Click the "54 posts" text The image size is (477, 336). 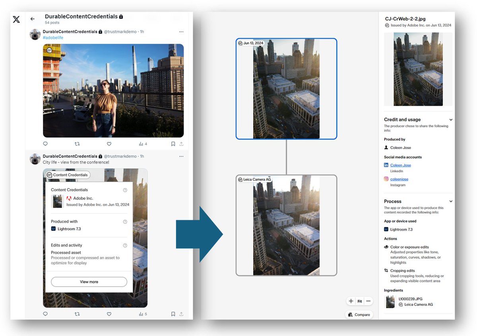point(52,23)
